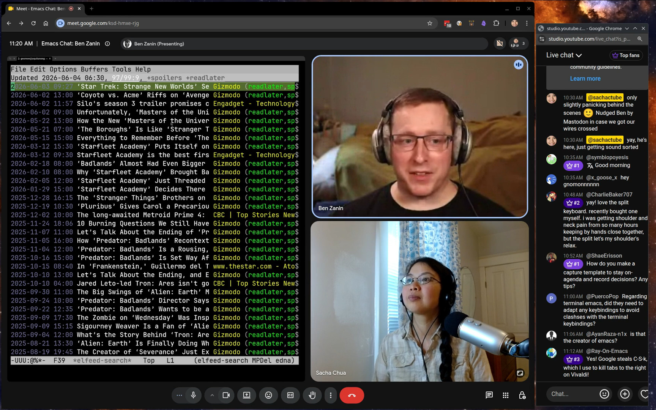
Task: Open the participants list showing 3
Action: click(x=518, y=44)
